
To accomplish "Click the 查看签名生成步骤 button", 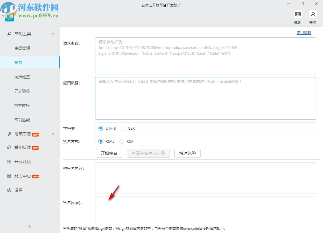I will point(148,153).
